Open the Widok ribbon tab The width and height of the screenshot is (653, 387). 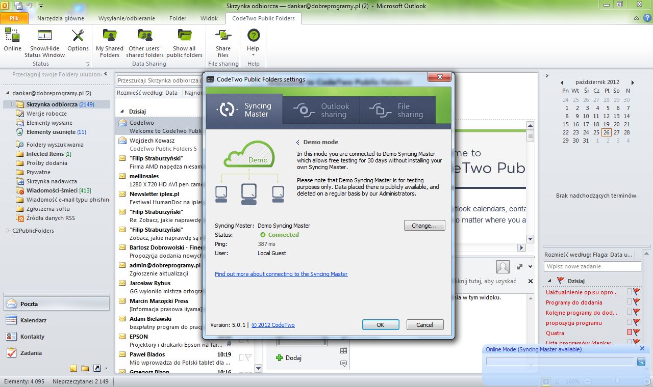209,18
